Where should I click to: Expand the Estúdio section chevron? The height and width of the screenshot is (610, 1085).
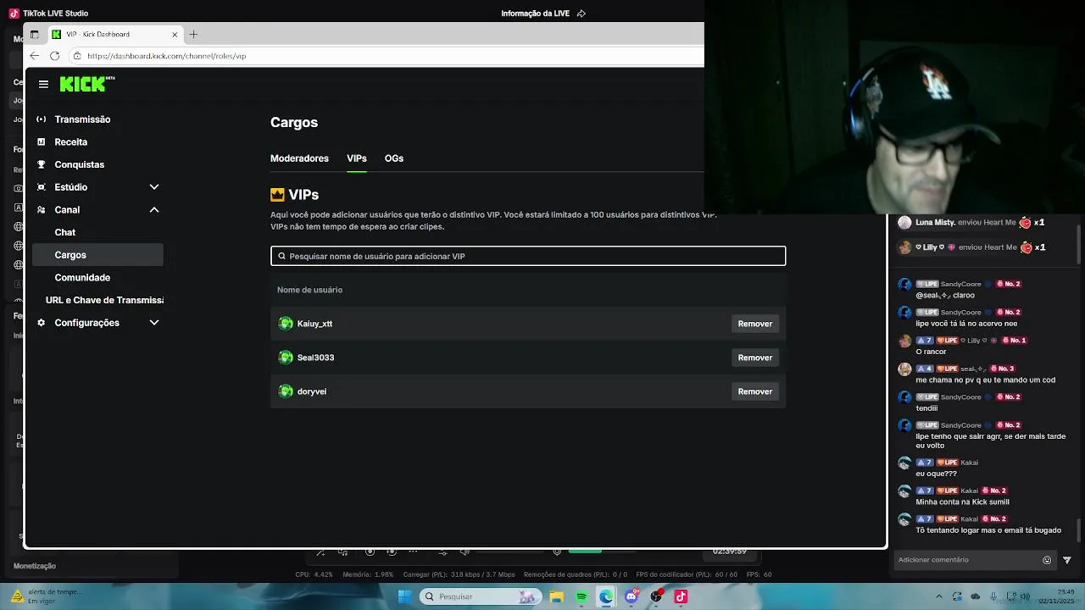pyautogui.click(x=154, y=187)
